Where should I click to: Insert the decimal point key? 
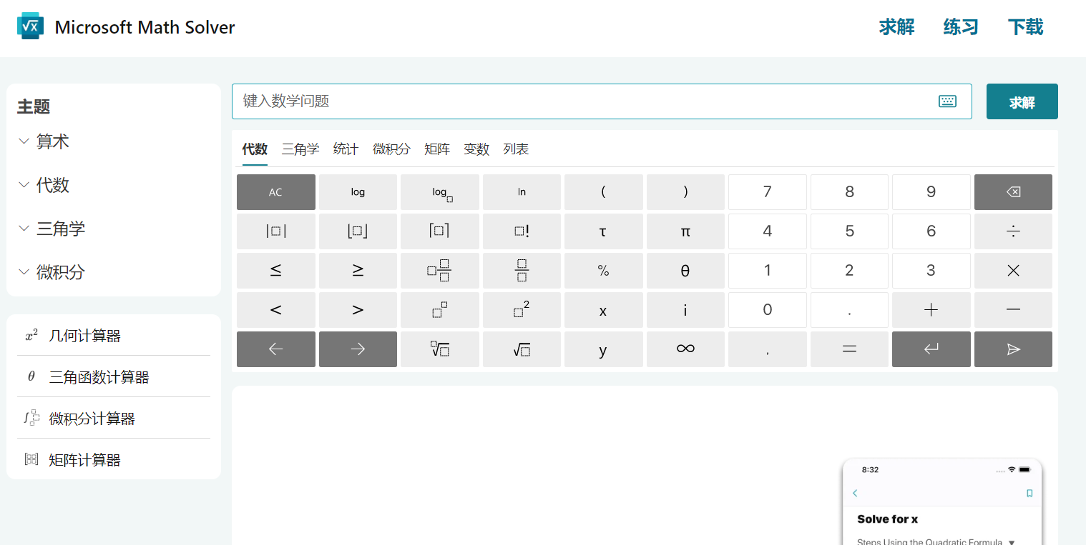coord(849,310)
